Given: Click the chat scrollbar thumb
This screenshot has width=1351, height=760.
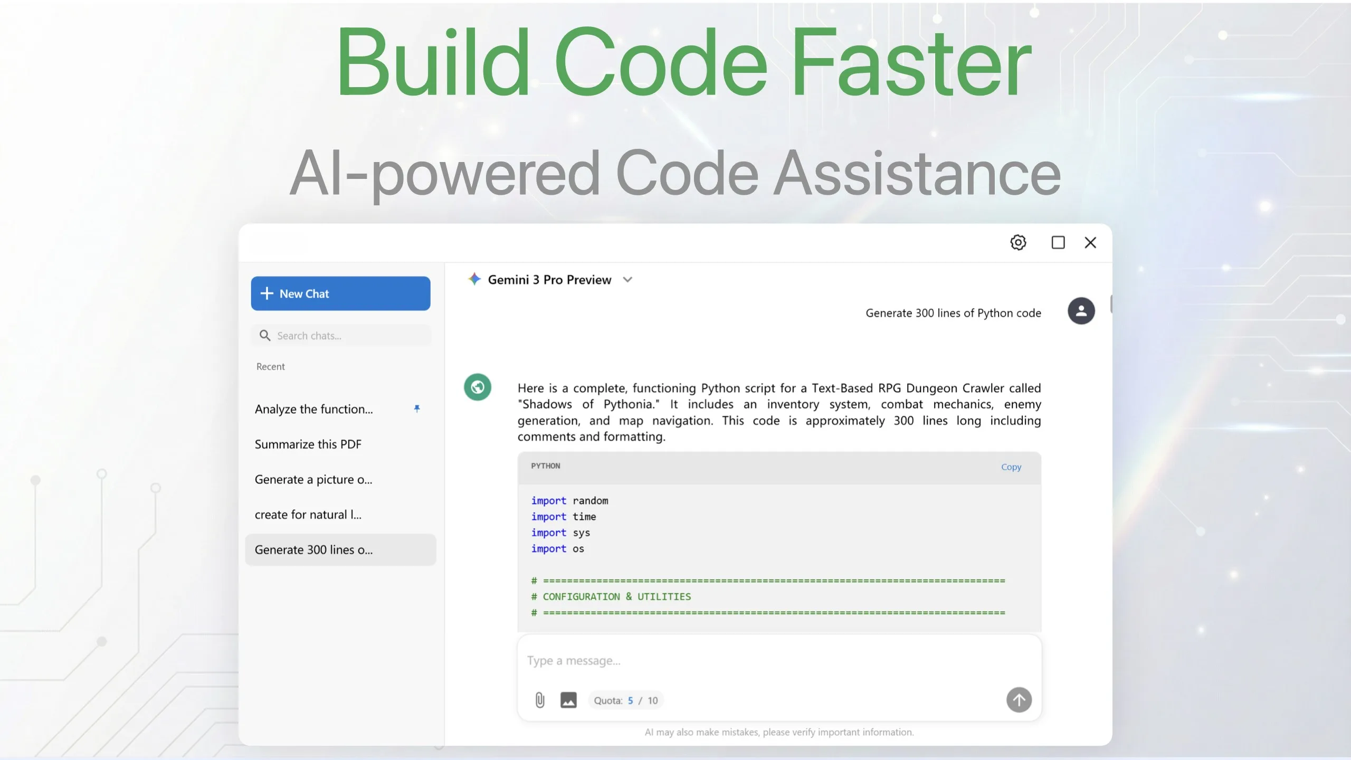Looking at the screenshot, I should [1111, 304].
